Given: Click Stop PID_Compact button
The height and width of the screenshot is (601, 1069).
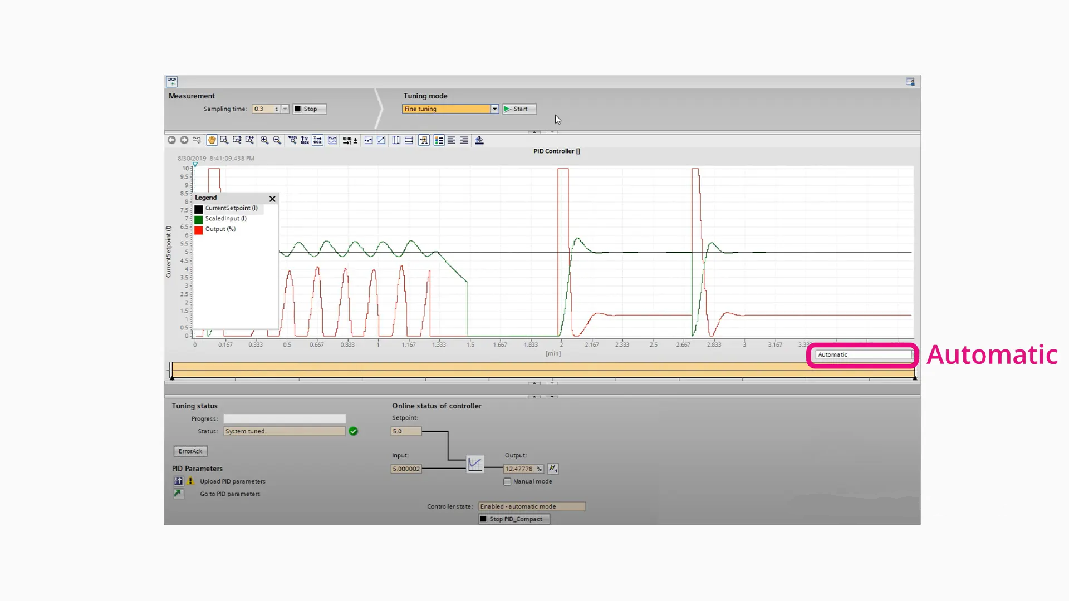Looking at the screenshot, I should 514,519.
